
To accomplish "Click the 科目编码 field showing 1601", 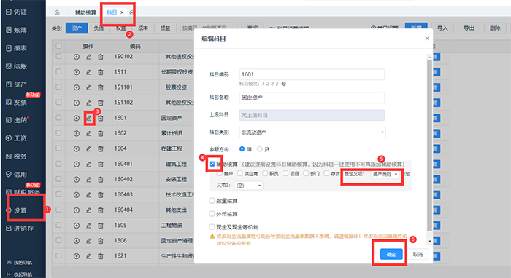I will [312, 74].
